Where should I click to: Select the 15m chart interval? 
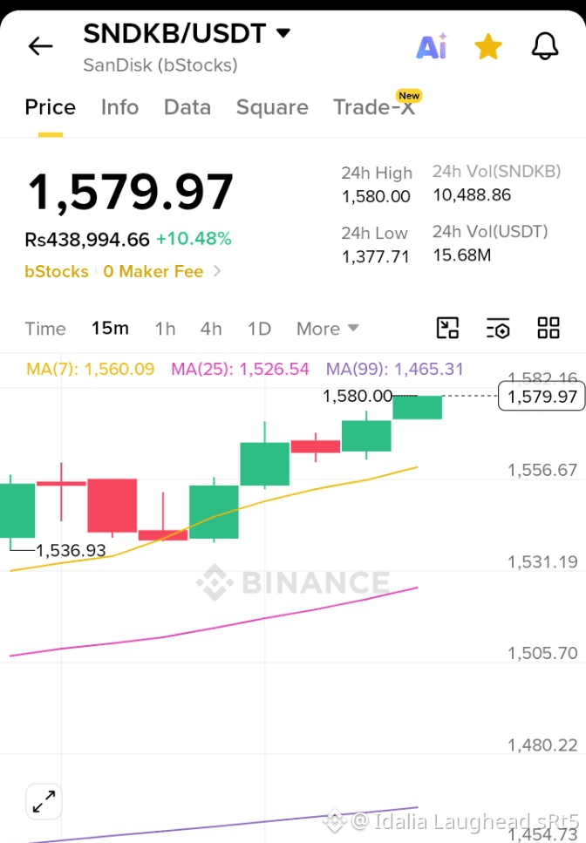(x=110, y=328)
